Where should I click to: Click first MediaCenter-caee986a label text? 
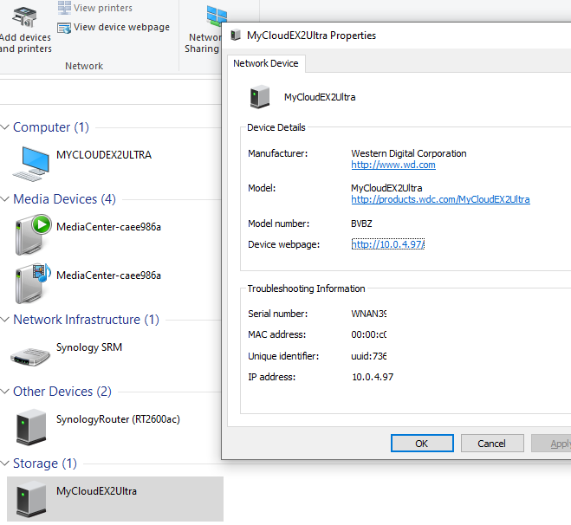coord(108,227)
